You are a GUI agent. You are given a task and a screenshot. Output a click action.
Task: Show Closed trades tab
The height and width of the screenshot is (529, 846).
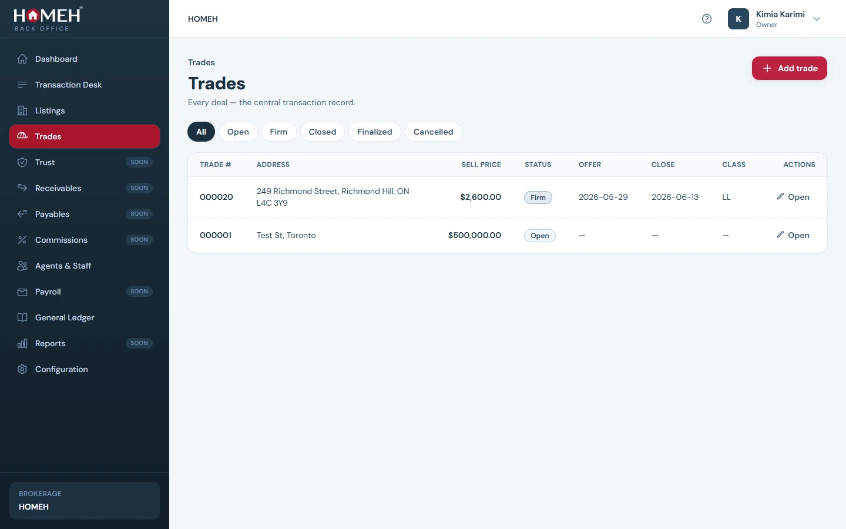[323, 132]
